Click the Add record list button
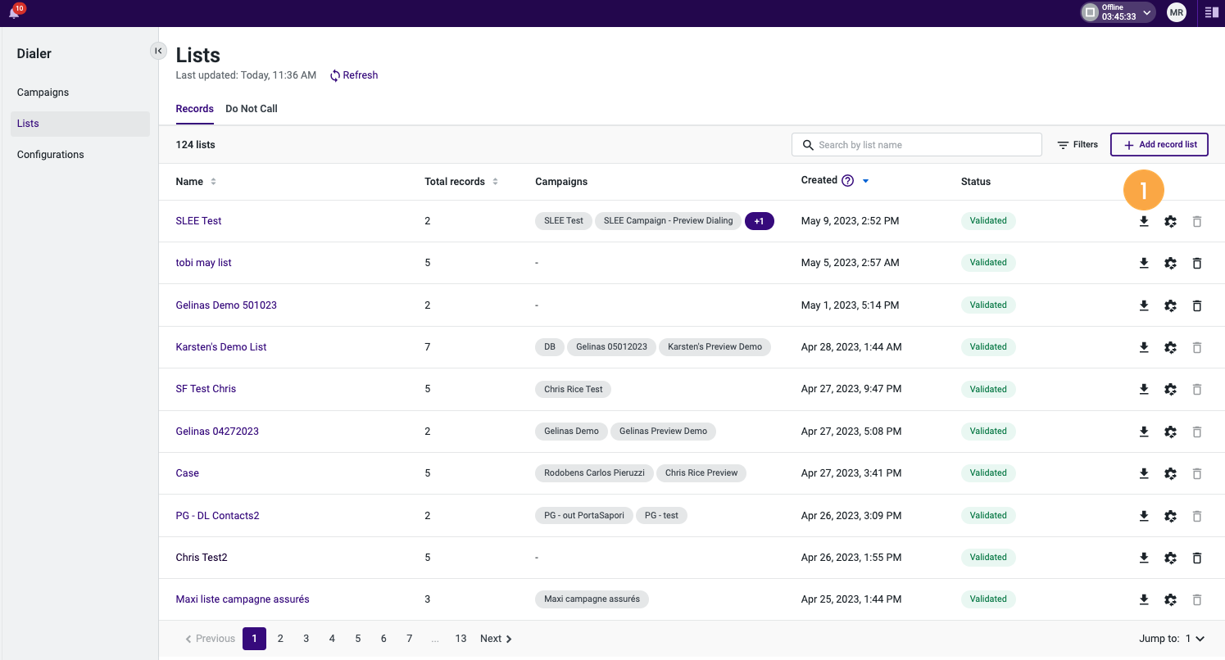 click(1159, 144)
